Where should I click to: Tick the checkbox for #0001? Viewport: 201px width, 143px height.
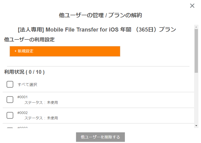(x=10, y=99)
